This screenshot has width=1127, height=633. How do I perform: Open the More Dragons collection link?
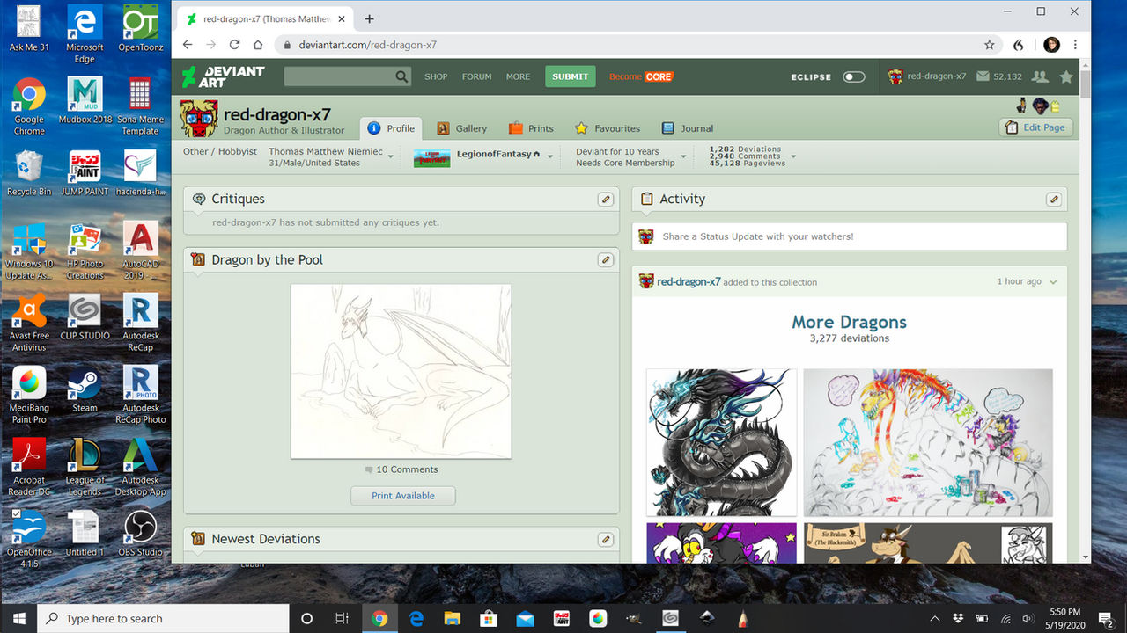coord(848,322)
